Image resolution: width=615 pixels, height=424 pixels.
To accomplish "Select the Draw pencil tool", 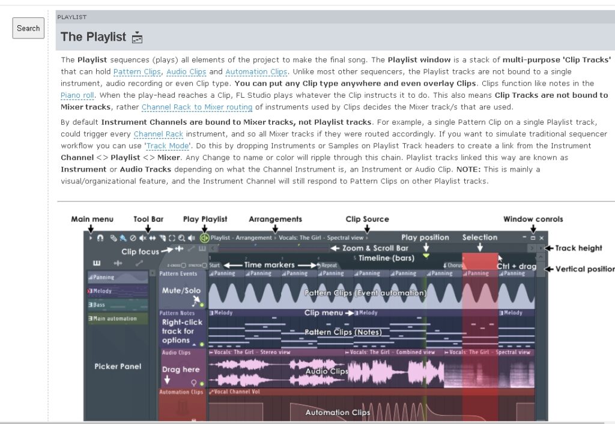I will (x=114, y=237).
